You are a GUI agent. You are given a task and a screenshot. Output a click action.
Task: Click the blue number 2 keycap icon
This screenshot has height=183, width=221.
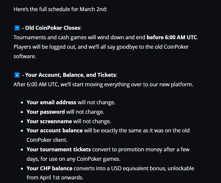16,75
